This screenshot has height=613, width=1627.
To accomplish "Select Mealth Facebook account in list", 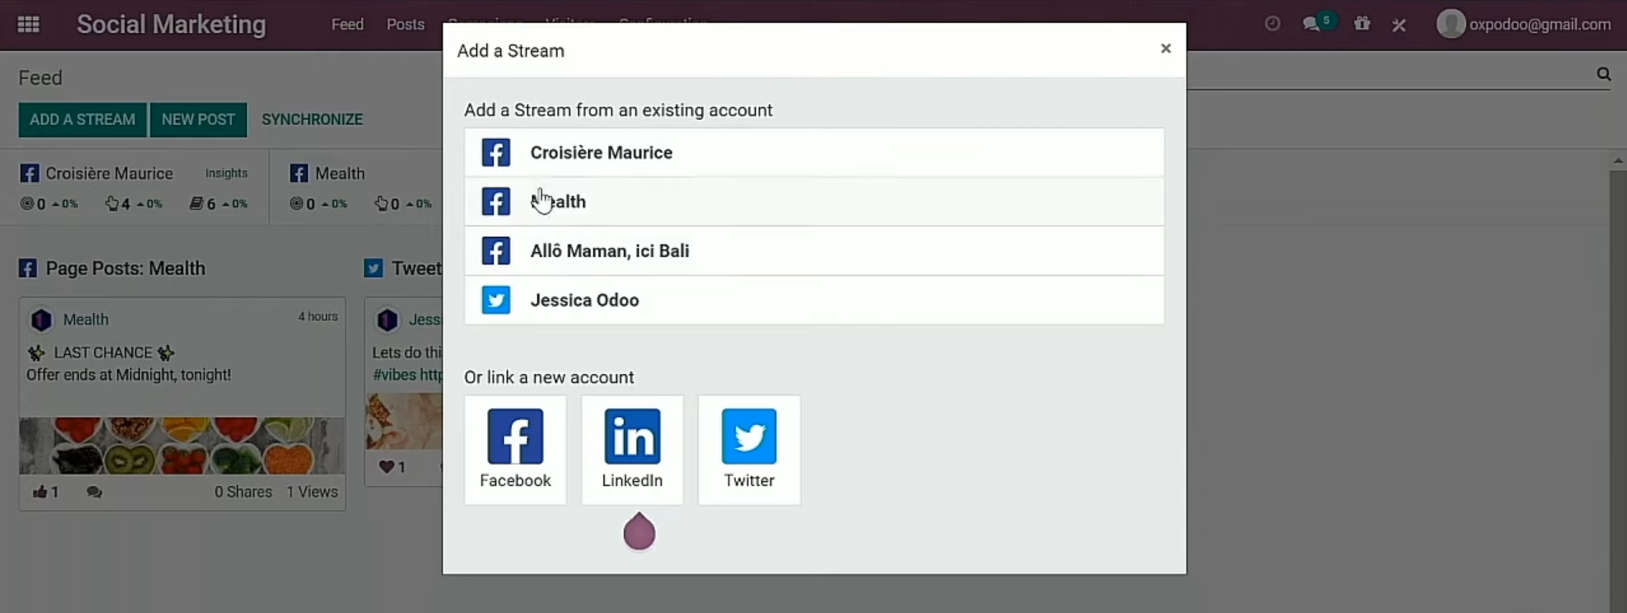I will coord(813,202).
